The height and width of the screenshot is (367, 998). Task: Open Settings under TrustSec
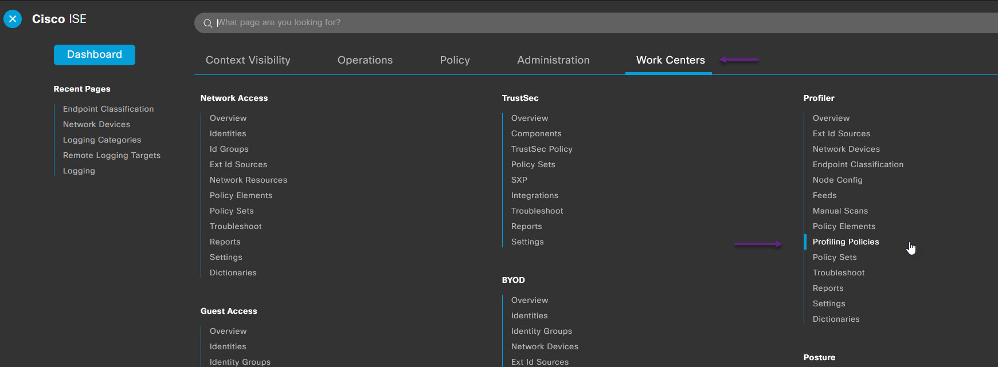[527, 242]
